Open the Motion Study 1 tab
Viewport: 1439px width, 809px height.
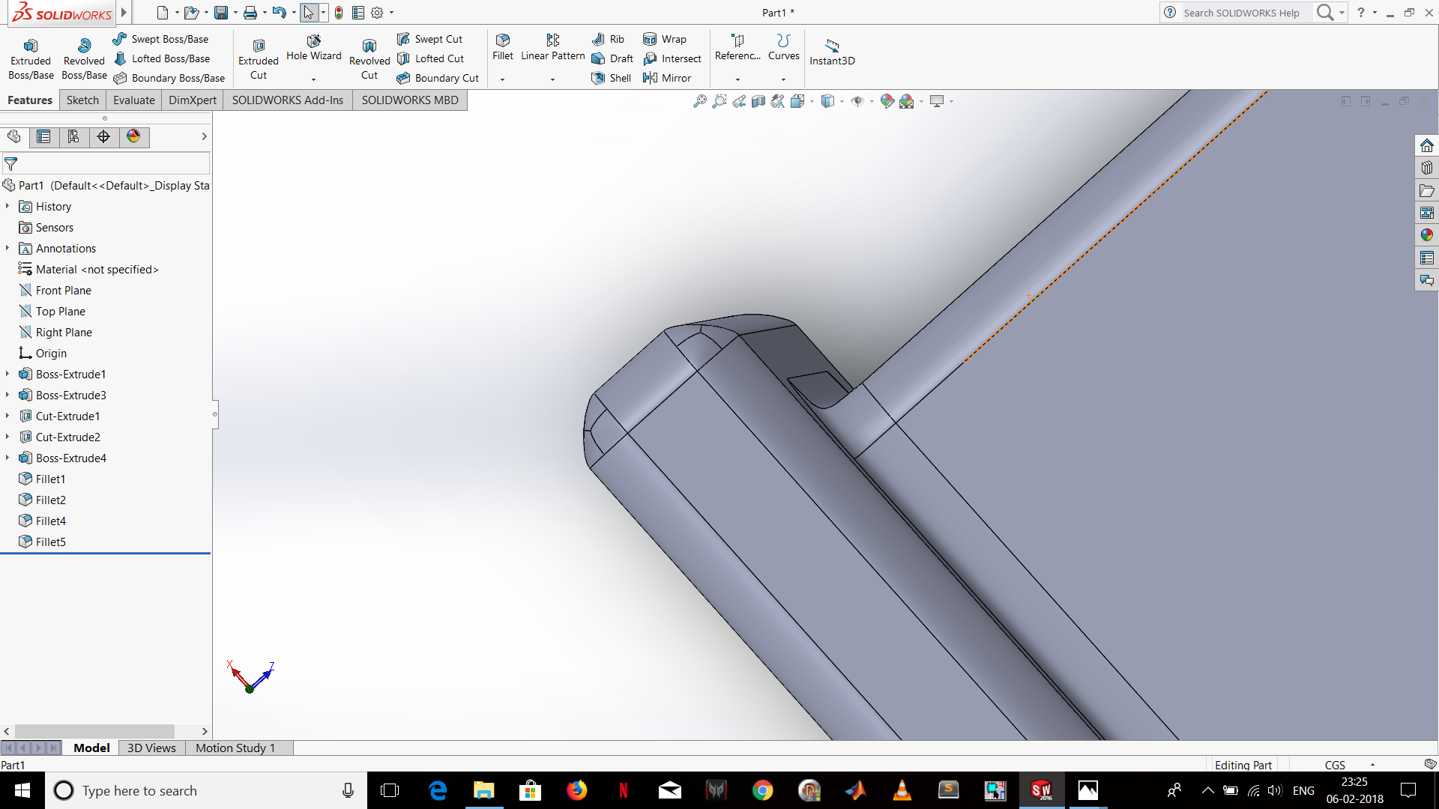point(235,747)
